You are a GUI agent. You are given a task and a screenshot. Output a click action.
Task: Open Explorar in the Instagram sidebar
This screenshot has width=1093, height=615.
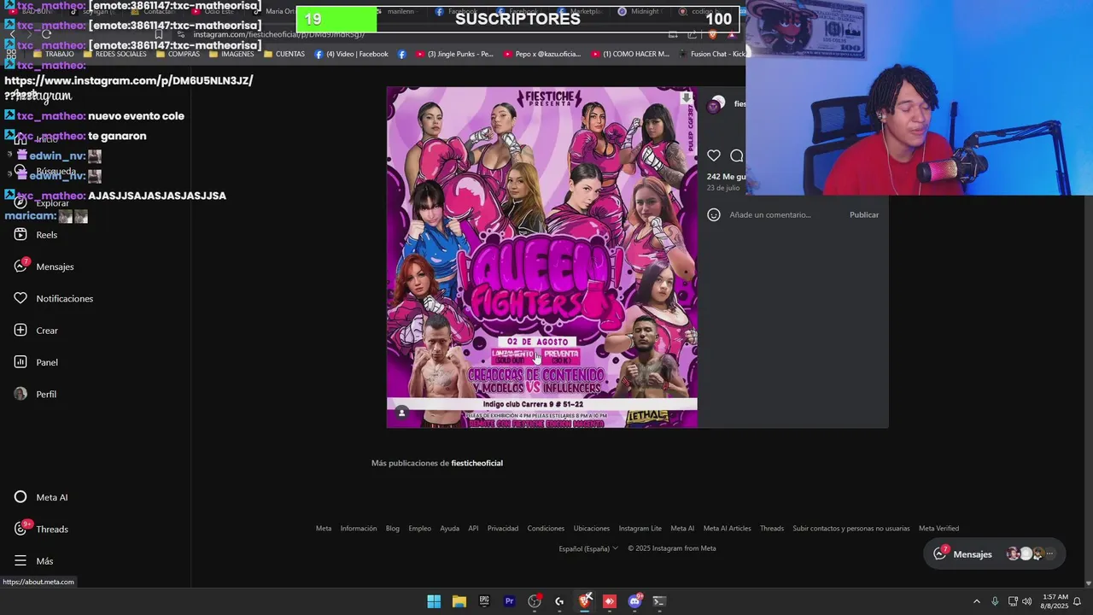(42, 203)
